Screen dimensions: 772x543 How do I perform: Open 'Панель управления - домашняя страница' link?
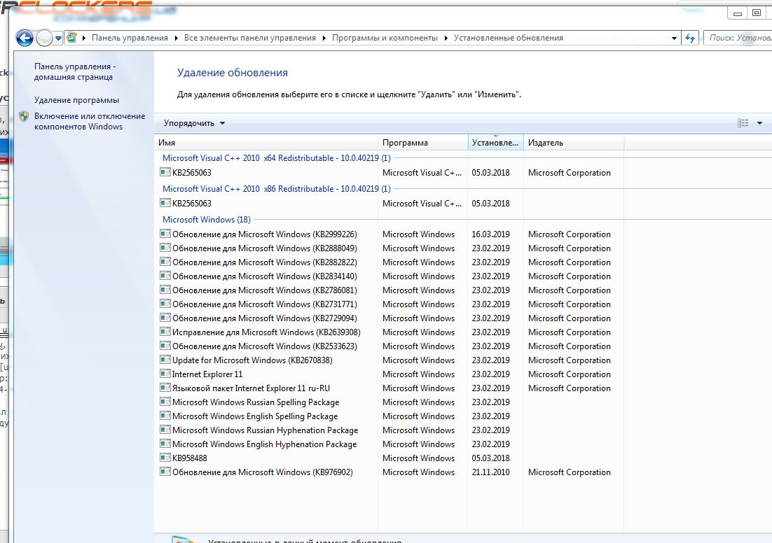tap(75, 72)
